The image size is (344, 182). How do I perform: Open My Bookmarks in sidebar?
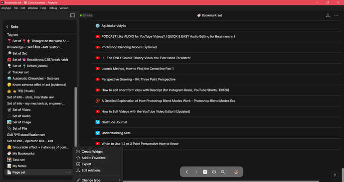[x=23, y=153]
